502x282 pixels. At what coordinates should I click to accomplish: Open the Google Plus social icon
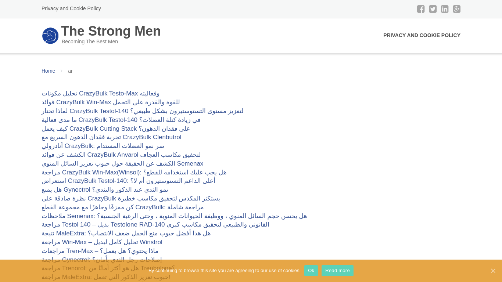[457, 9]
